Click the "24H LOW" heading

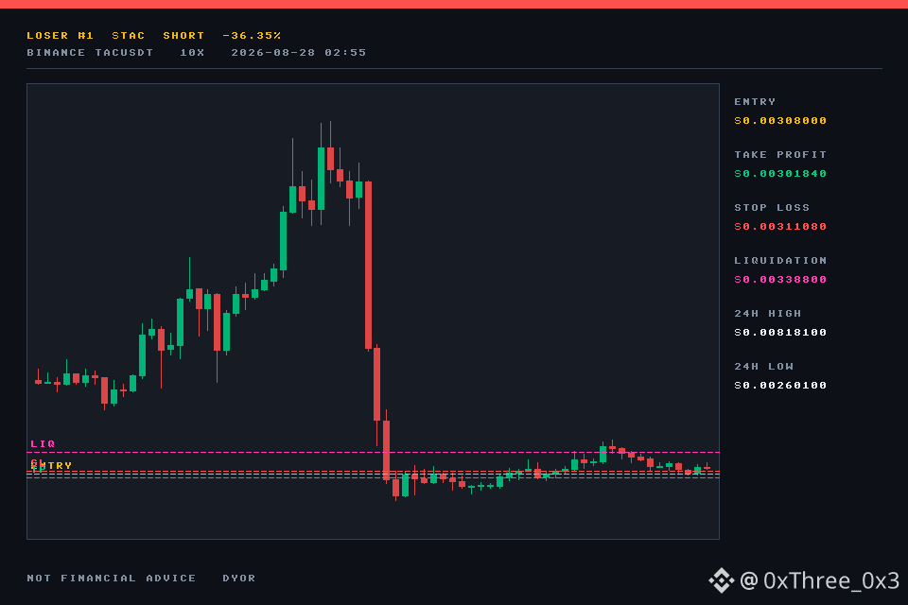(764, 367)
